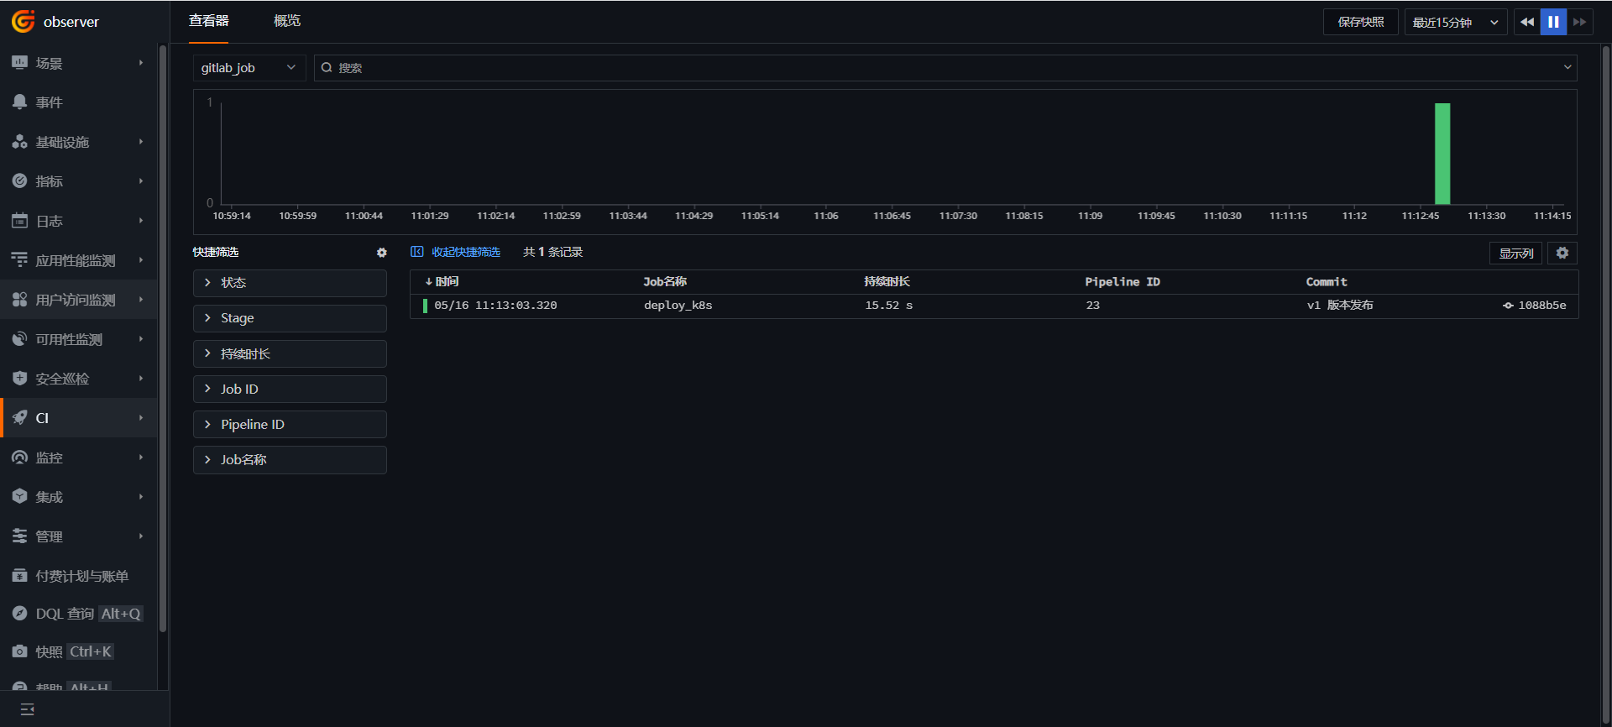Click the Pipeline ID column header
Screen dimensions: 1612x727
(1123, 282)
